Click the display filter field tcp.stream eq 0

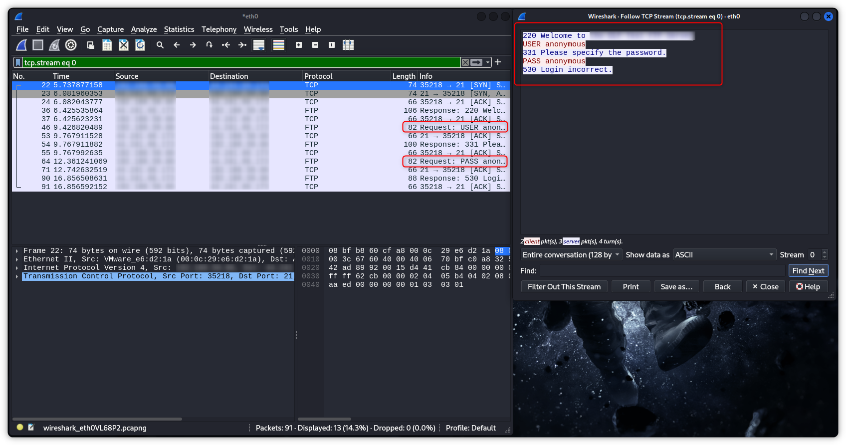[x=242, y=62]
